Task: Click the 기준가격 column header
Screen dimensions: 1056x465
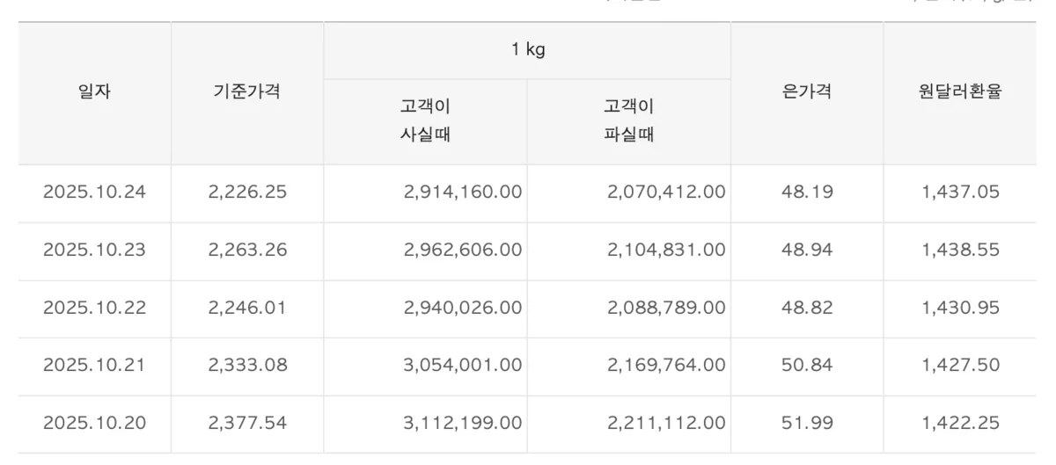Action: pyautogui.click(x=247, y=91)
